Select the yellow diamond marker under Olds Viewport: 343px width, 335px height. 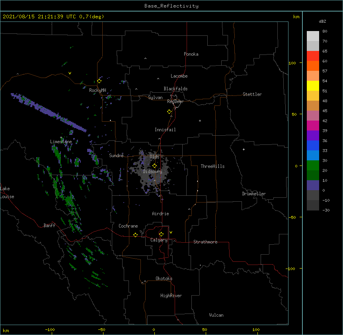click(154, 166)
